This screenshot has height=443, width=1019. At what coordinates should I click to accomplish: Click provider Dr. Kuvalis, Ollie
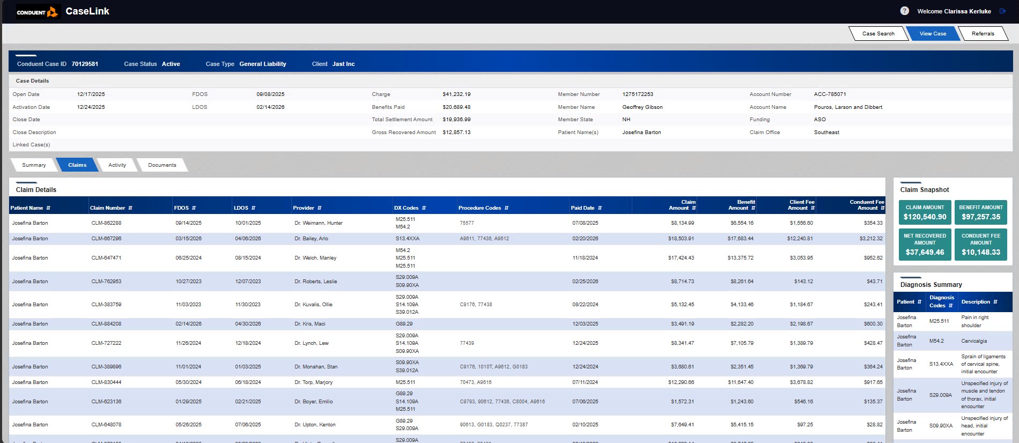(x=313, y=305)
